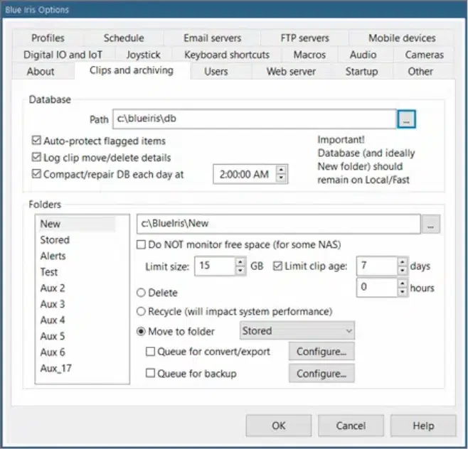Increase the compact/repair time using up arrow
468x449 pixels.
tap(282, 170)
